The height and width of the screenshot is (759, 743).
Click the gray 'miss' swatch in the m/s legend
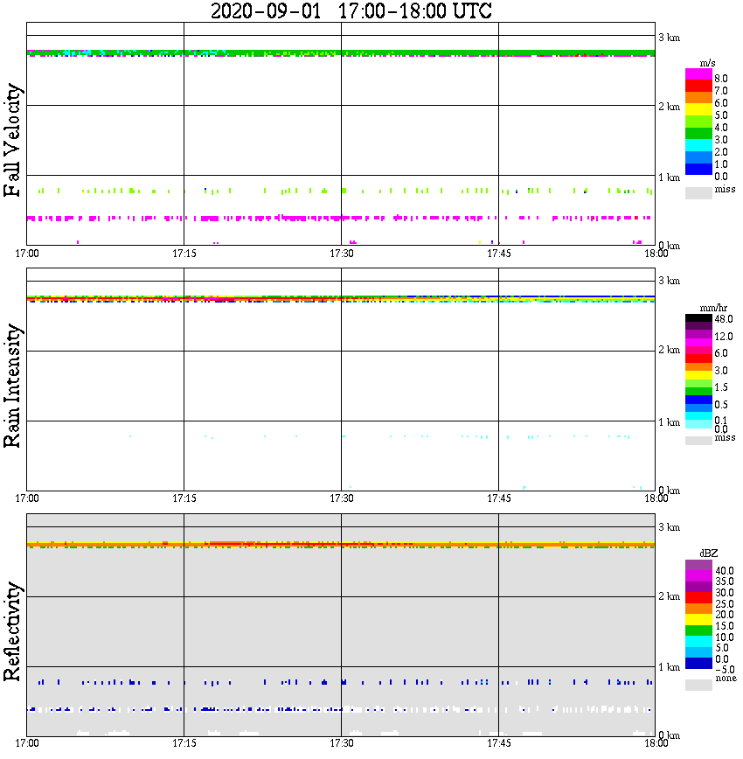(x=698, y=192)
